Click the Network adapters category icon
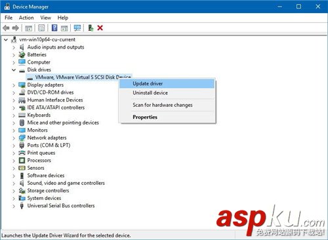 pos(22,138)
